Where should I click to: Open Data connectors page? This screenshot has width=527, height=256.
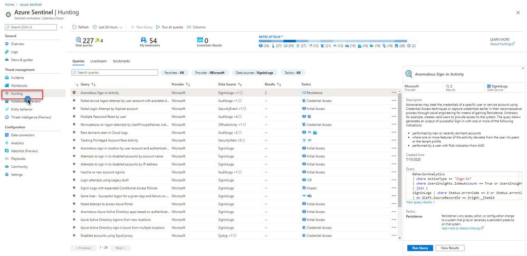tap(23, 135)
